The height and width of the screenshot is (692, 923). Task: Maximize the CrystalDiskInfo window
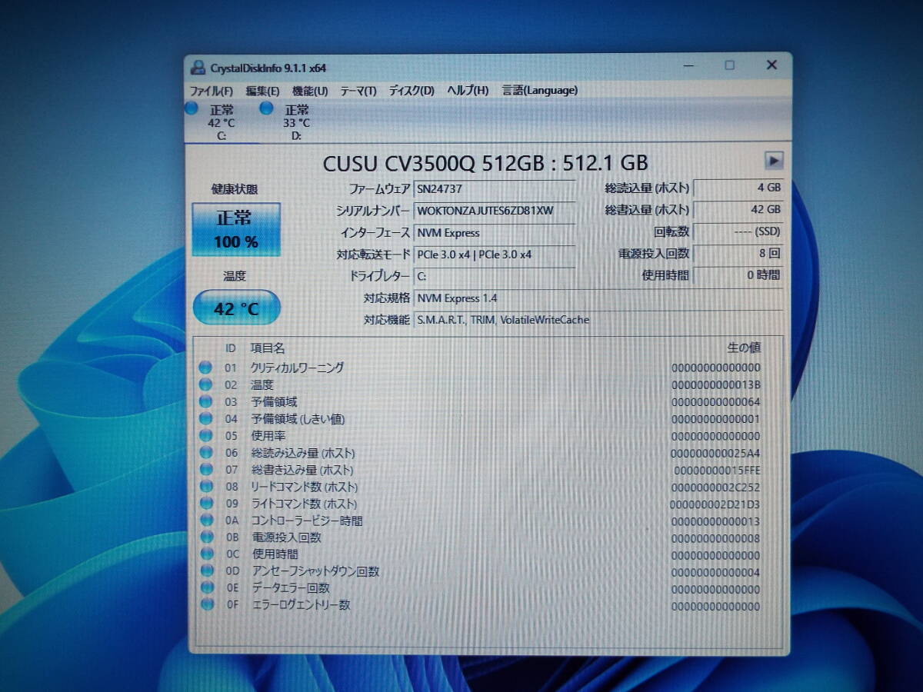pos(729,65)
